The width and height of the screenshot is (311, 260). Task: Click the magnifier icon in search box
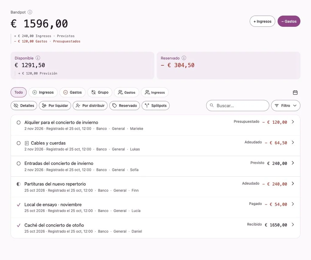pos(212,105)
